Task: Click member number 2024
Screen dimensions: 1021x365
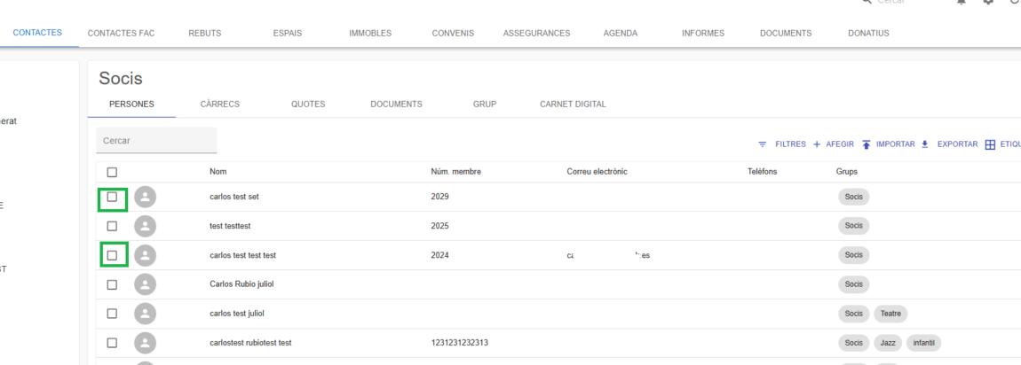Action: tap(439, 255)
